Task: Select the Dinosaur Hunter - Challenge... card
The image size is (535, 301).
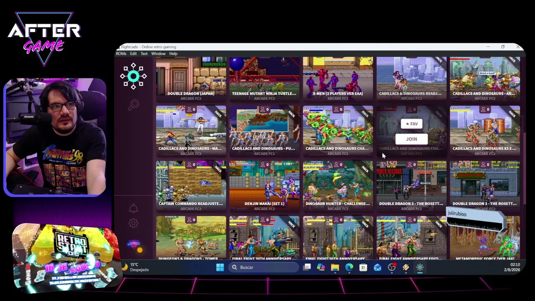Action: (x=338, y=186)
